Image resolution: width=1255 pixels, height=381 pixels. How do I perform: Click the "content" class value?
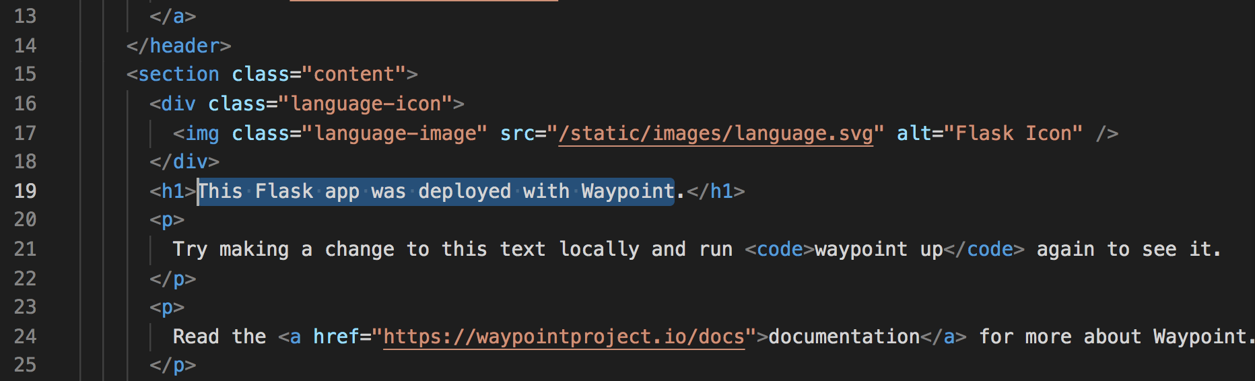point(354,74)
